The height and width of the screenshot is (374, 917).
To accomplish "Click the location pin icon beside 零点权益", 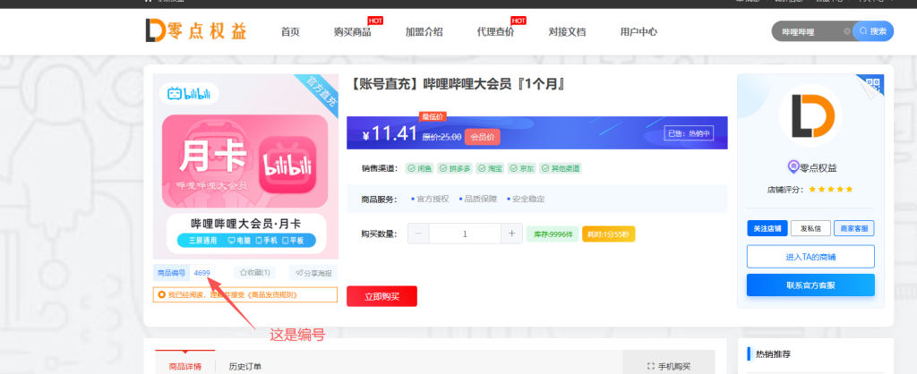I will point(793,167).
